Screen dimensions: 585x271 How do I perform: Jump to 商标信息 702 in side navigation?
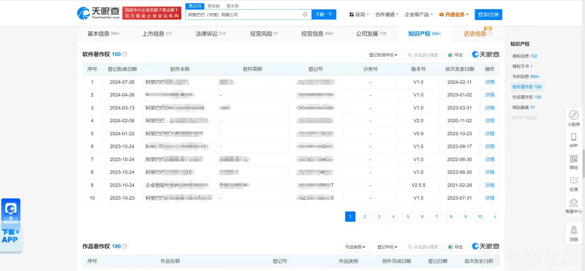point(524,56)
